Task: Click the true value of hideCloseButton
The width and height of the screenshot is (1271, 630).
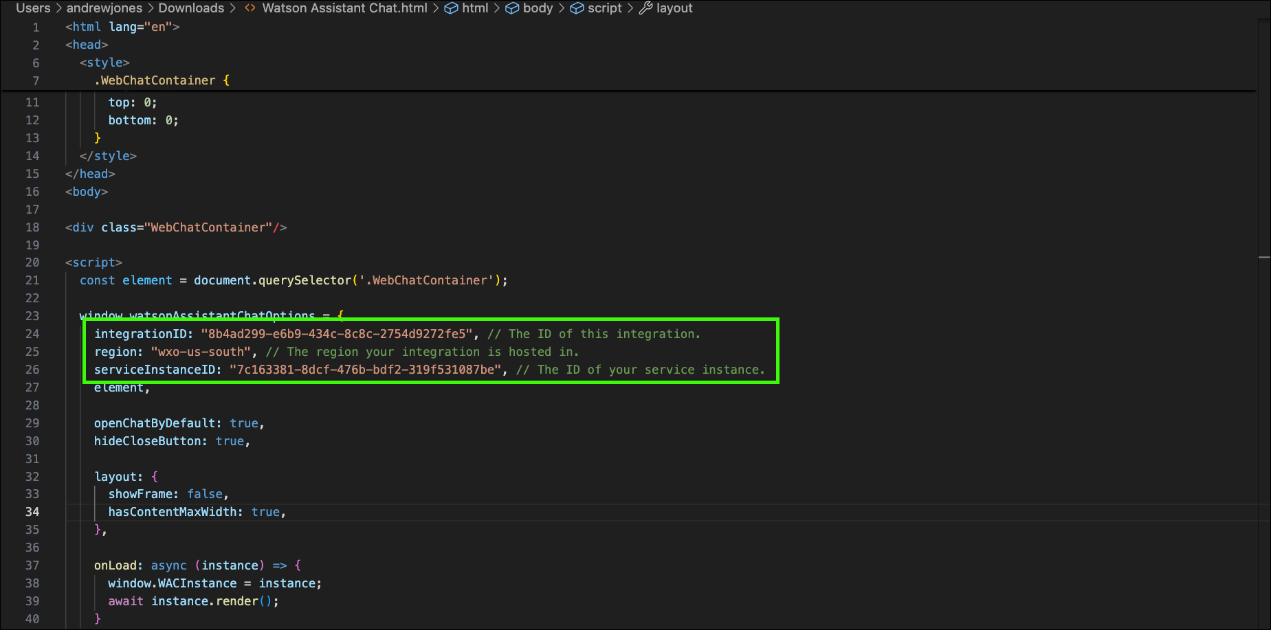Action: coord(230,441)
